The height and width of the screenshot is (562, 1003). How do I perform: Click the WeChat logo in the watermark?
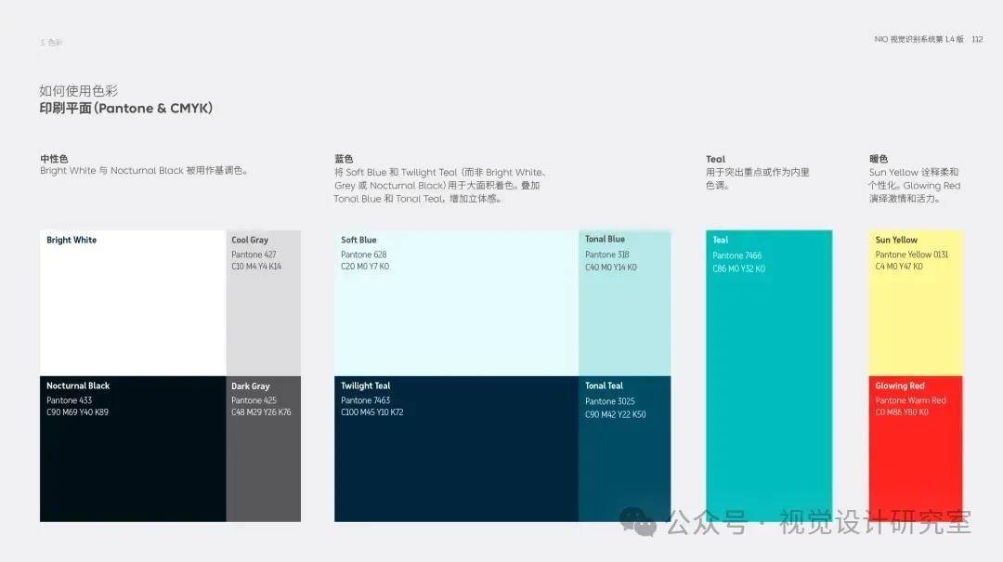coord(638,521)
